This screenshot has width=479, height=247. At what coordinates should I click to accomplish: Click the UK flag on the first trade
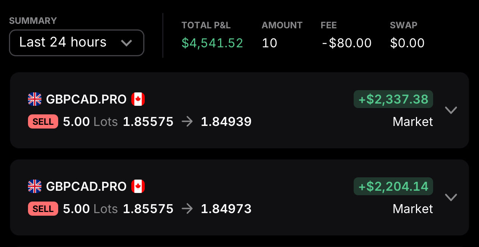point(35,99)
